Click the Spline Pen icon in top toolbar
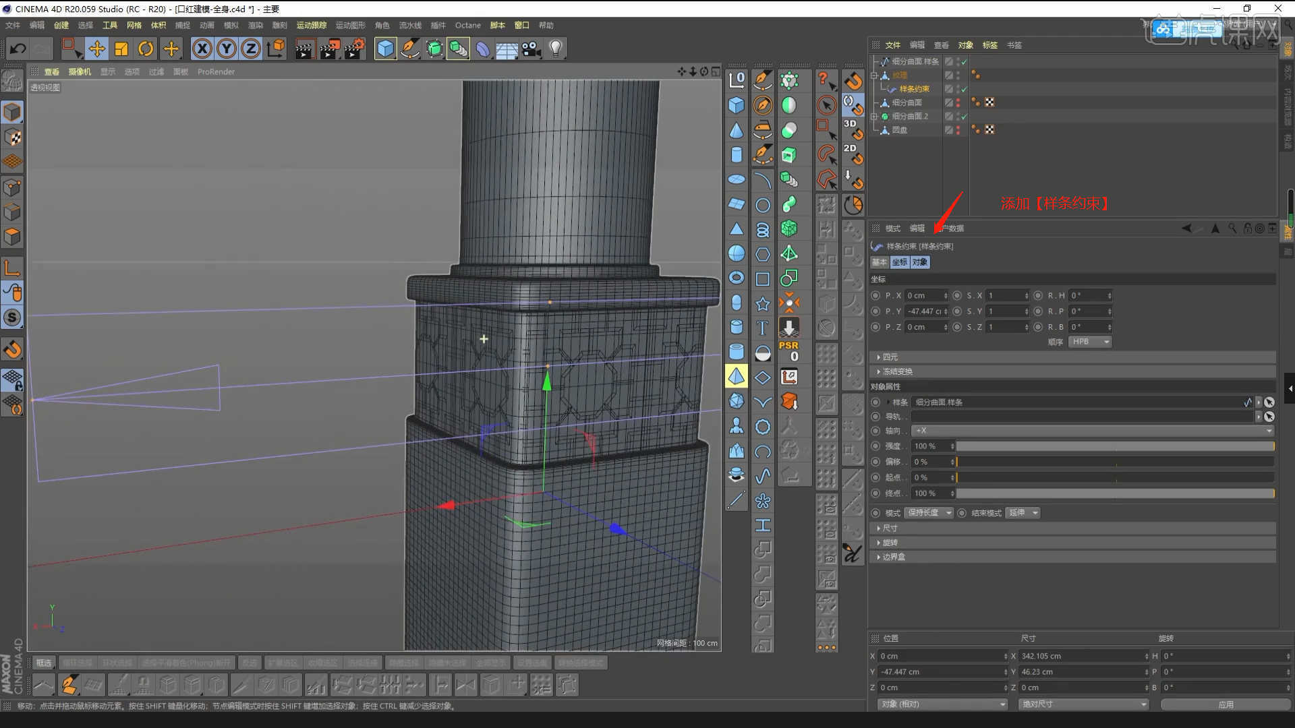The height and width of the screenshot is (728, 1295). coord(409,49)
